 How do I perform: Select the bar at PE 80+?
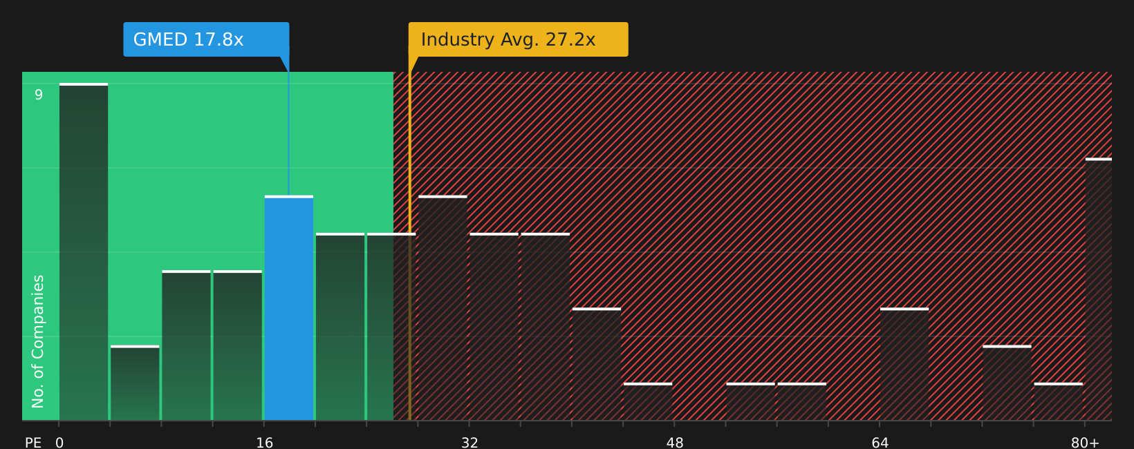click(x=1098, y=289)
